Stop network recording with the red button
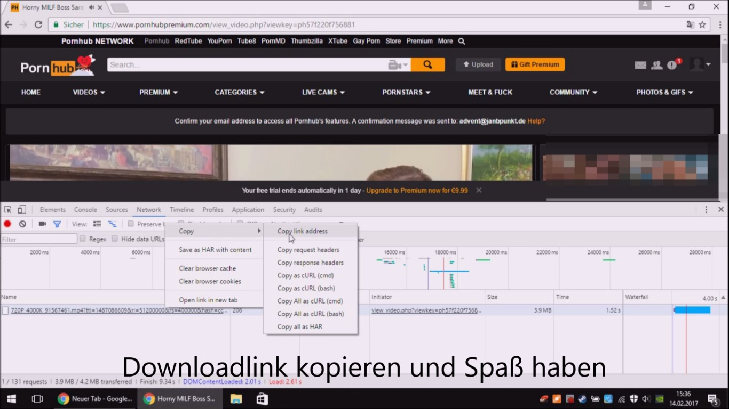The height and width of the screenshot is (409, 729). tap(7, 224)
